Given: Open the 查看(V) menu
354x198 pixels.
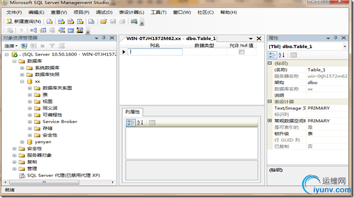Looking at the screenshot, I should coord(58,13).
